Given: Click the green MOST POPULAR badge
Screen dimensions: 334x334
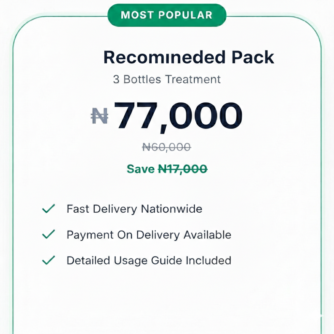Looking at the screenshot, I should tap(167, 15).
